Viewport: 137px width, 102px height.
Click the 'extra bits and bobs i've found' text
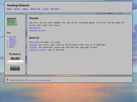point(45,42)
